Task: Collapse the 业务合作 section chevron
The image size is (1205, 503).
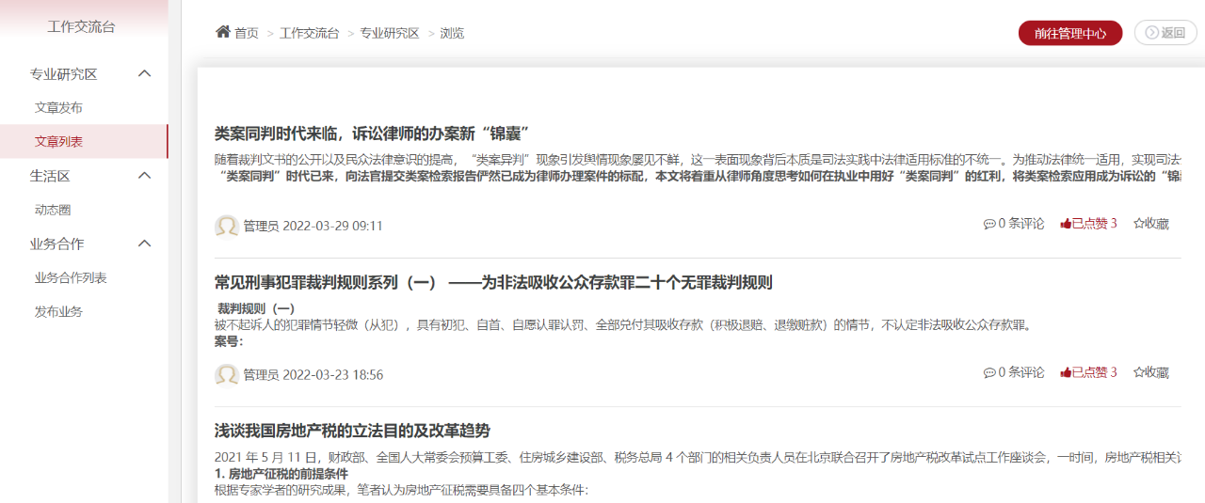Action: 145,244
